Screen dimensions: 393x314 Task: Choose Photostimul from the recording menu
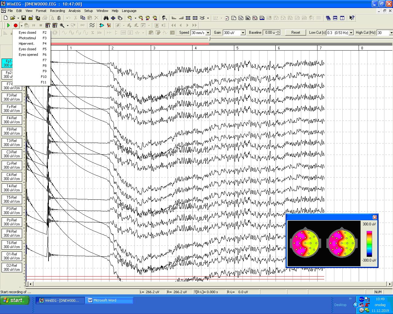click(x=27, y=38)
